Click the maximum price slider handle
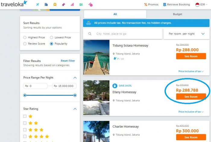211x142 pixels. [x=75, y=95]
